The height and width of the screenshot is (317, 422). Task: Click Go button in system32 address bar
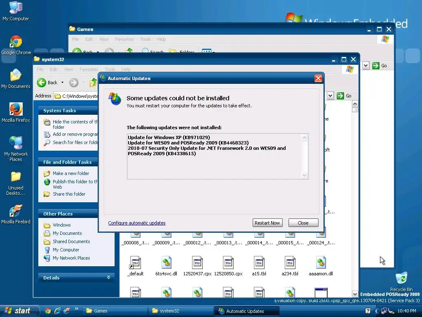coord(344,96)
